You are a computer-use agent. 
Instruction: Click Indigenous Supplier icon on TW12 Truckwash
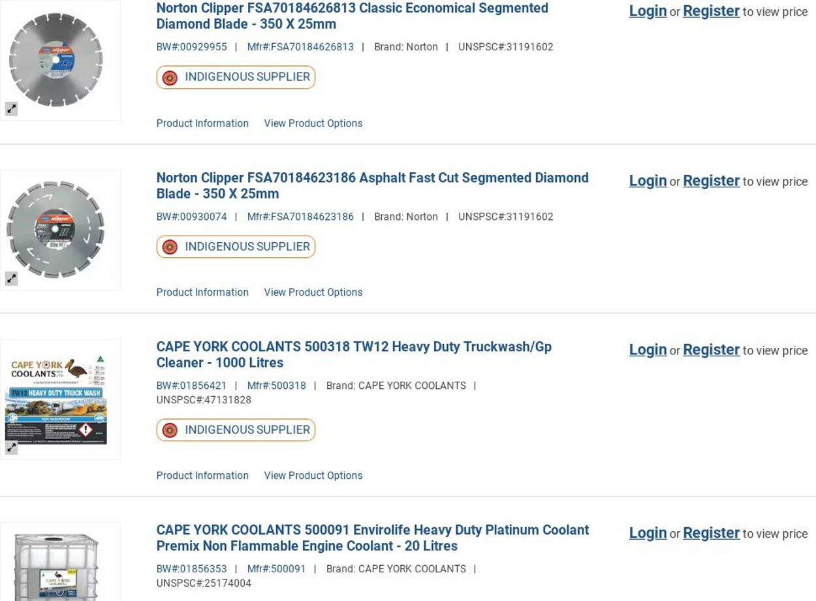170,430
